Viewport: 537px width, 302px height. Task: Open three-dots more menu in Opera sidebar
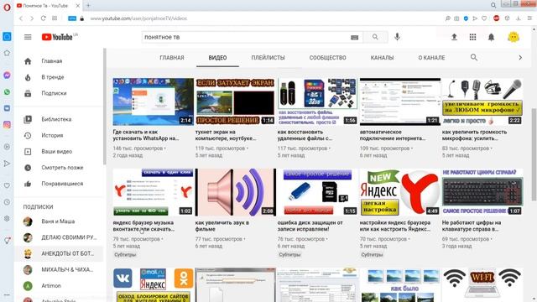pos(7,294)
